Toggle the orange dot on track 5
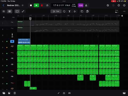The image size is (128, 96). 7,47
